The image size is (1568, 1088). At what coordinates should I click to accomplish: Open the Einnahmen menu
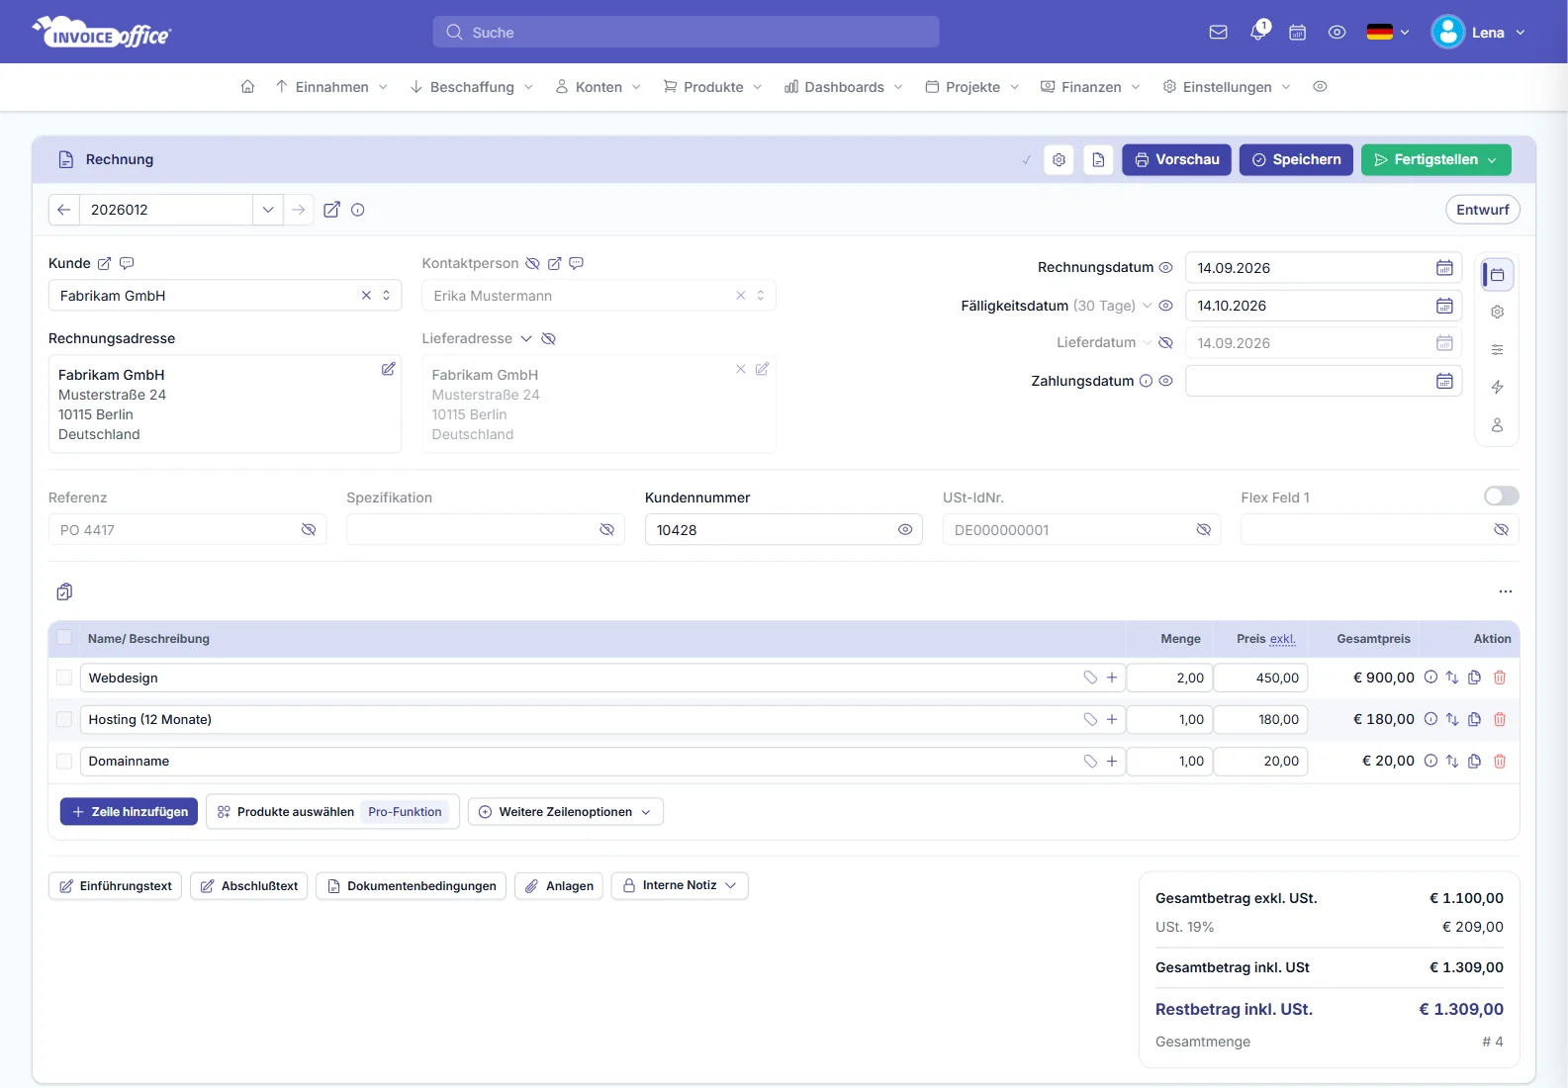coord(331,87)
